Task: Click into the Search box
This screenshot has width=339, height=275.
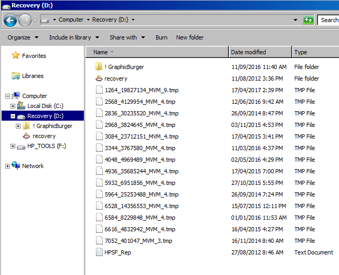Action: point(328,20)
